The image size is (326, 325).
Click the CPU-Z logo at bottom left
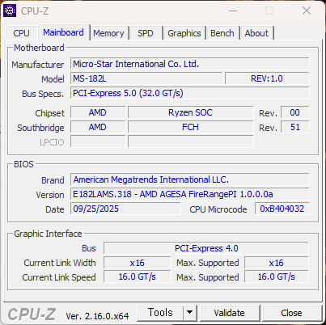(32, 314)
